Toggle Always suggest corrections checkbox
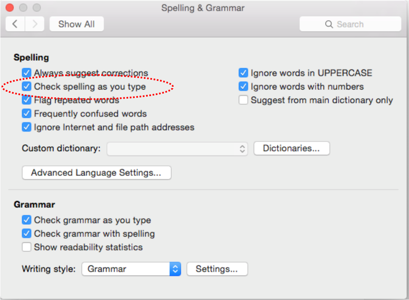 point(26,73)
